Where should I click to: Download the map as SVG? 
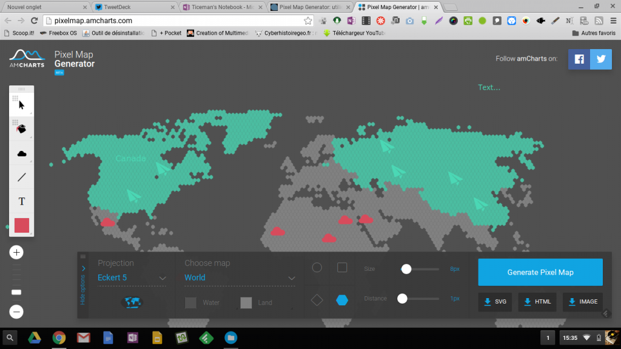pyautogui.click(x=495, y=302)
